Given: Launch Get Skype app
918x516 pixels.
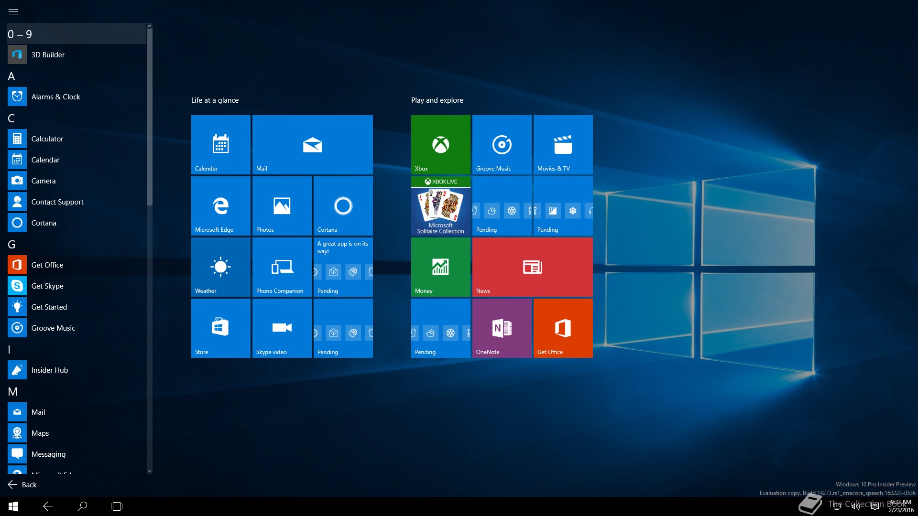Looking at the screenshot, I should 76,286.
